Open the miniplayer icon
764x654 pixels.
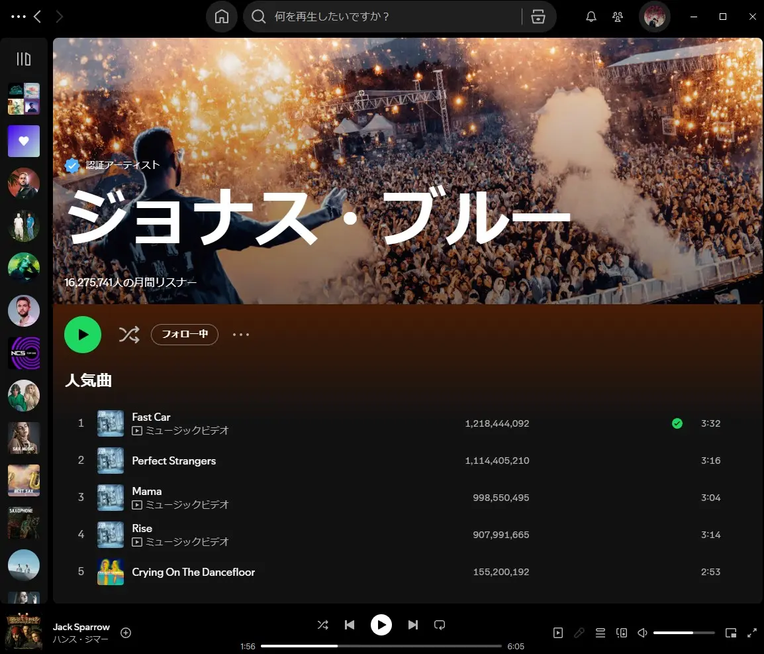pyautogui.click(x=731, y=633)
